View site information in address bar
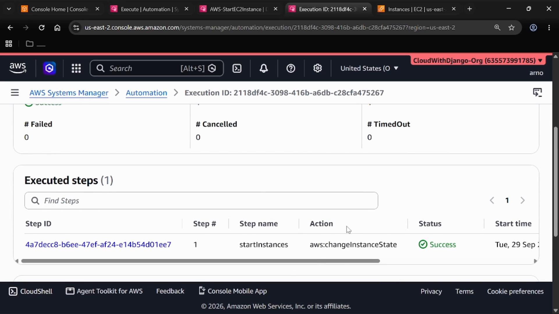559x314 pixels. click(x=76, y=28)
